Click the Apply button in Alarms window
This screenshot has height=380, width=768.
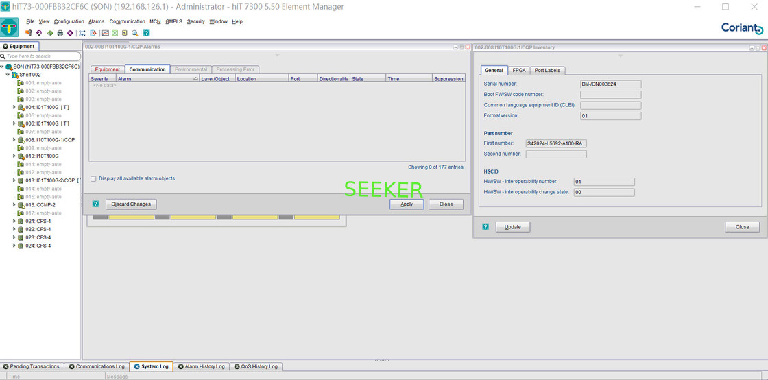click(x=407, y=204)
